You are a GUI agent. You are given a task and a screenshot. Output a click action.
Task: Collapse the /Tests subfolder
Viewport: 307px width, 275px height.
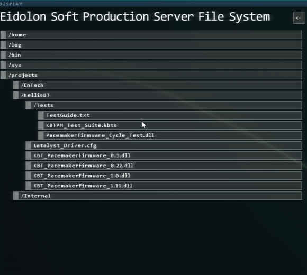(x=164, y=105)
